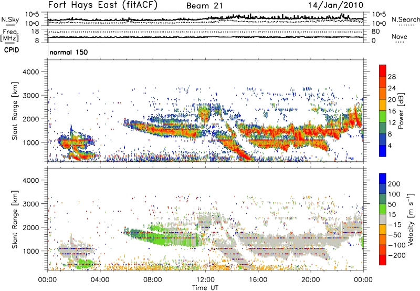The image size is (420, 291).
Task: Click the "Time UT" axis label
Action: tap(205, 288)
